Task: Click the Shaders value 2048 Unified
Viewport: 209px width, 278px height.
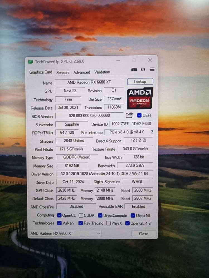Action: coord(74,141)
